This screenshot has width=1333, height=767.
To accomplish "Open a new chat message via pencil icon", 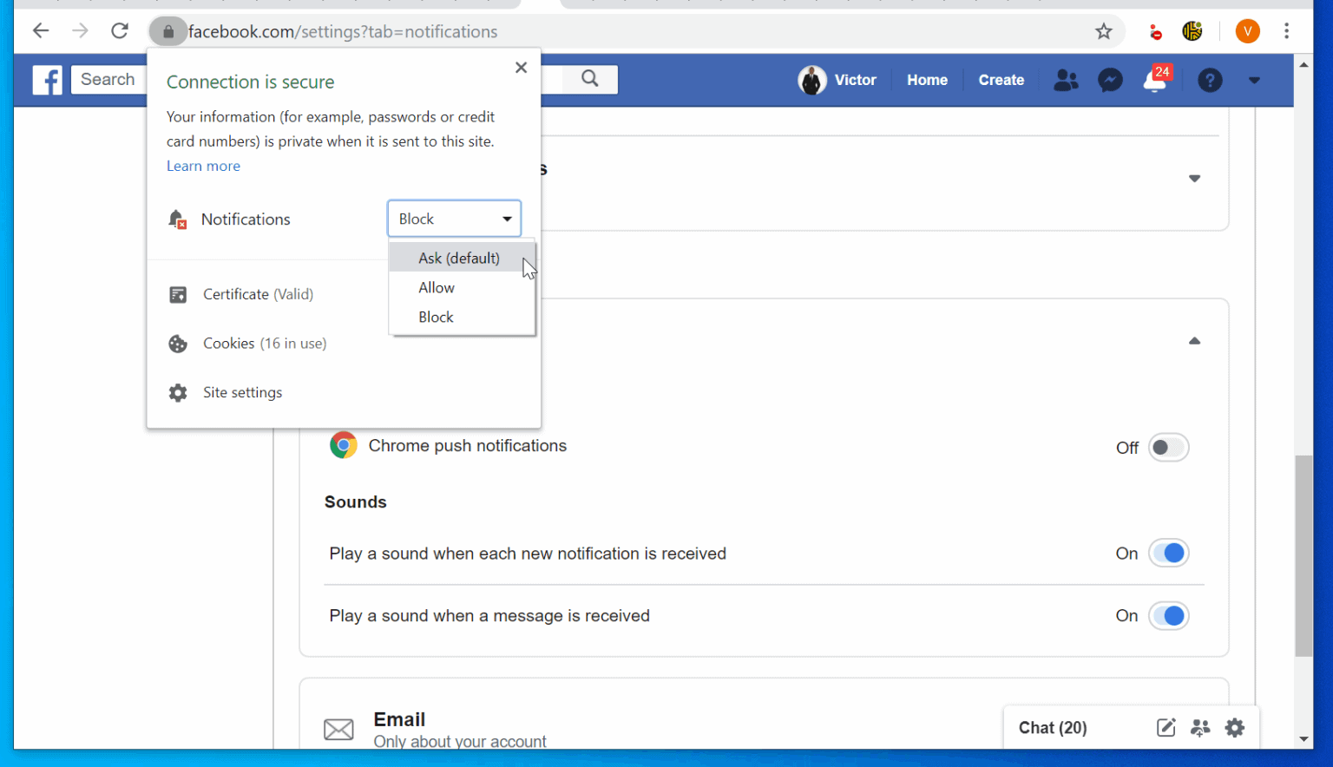I will click(1166, 728).
